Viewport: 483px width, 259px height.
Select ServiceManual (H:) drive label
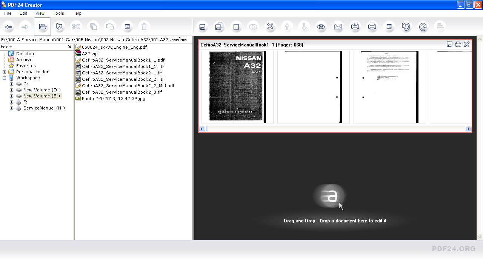click(x=44, y=108)
